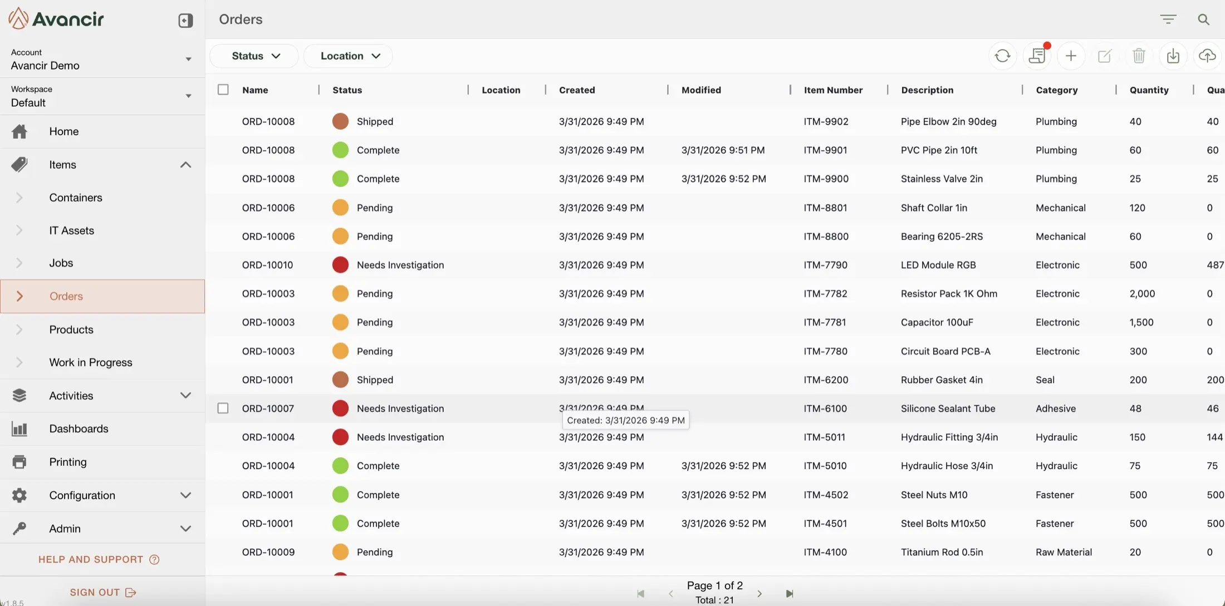
Task: Click the cloud upload icon
Action: coord(1207,56)
